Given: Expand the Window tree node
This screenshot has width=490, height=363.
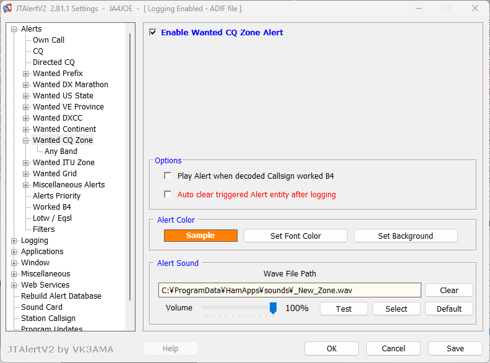Looking at the screenshot, I should tap(14, 263).
